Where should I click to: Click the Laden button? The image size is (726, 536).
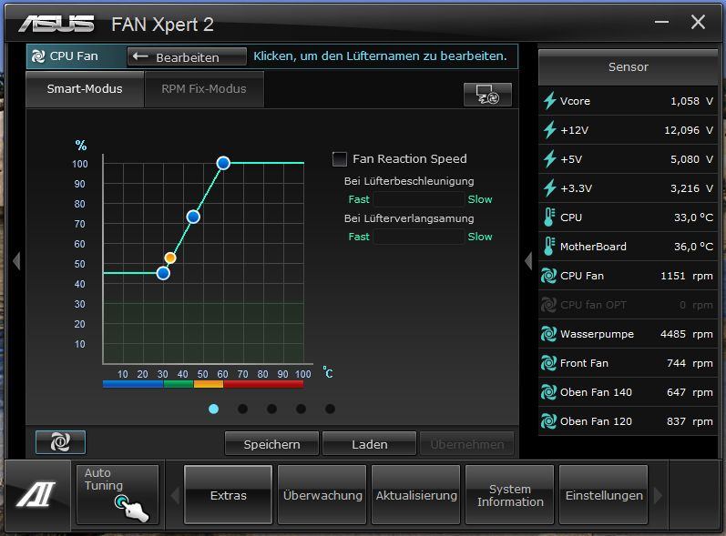point(370,444)
